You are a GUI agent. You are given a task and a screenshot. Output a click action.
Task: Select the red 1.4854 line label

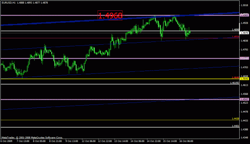coord(236,37)
